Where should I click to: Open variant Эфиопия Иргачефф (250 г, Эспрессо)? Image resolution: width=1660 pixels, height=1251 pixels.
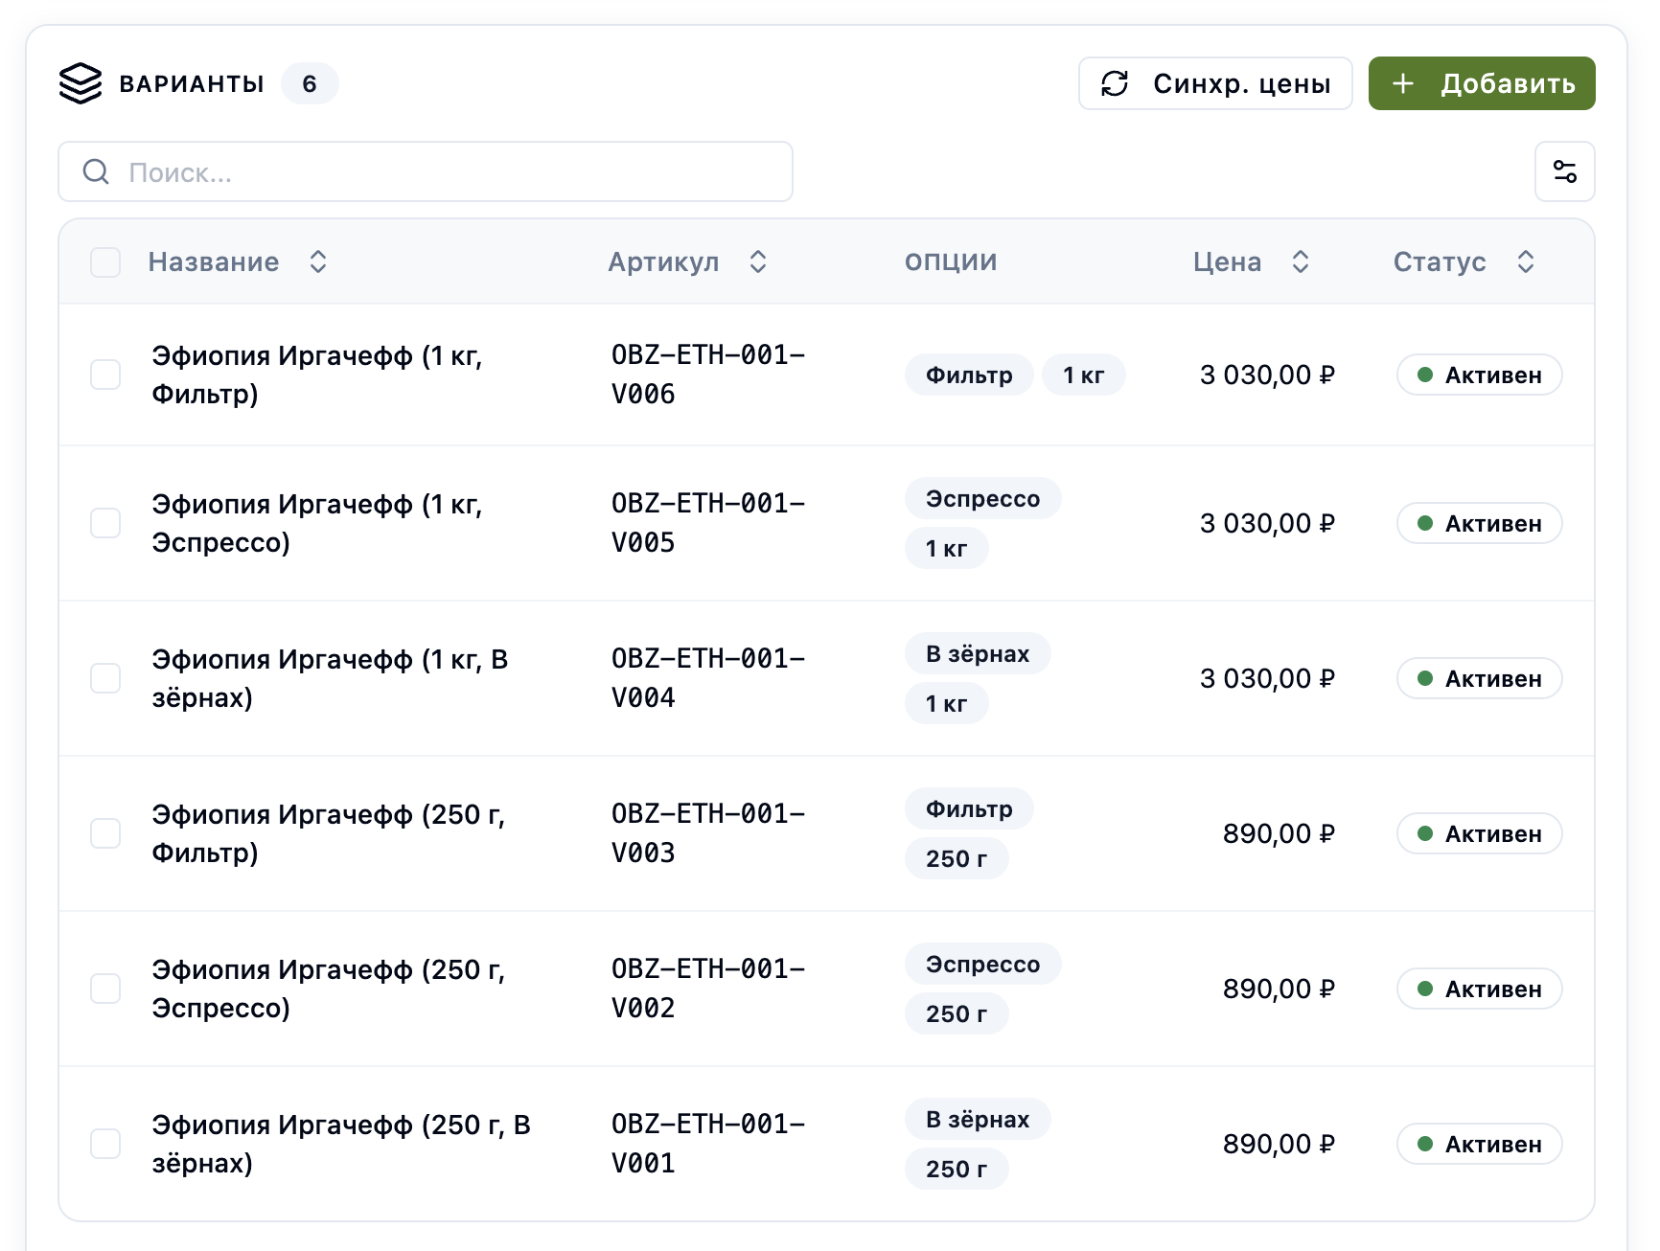click(x=329, y=989)
